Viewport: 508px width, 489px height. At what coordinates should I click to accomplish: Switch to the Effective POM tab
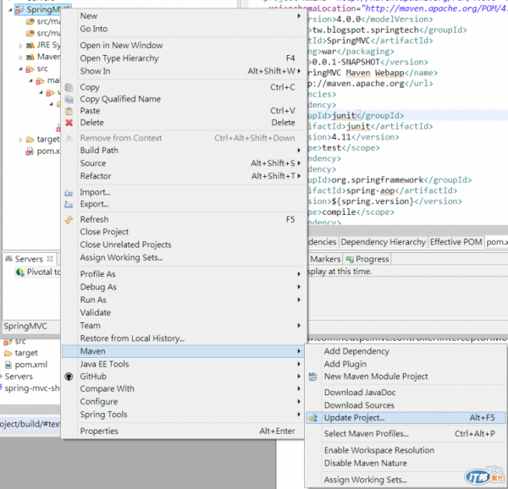[x=456, y=242]
